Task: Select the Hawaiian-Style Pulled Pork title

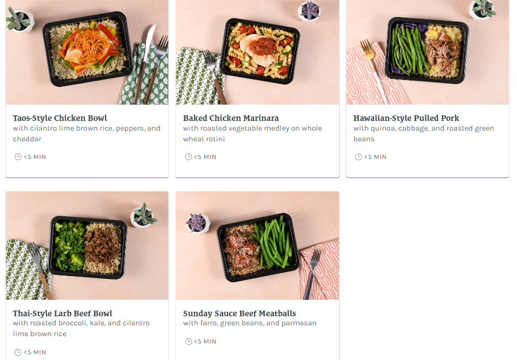Action: [x=406, y=118]
